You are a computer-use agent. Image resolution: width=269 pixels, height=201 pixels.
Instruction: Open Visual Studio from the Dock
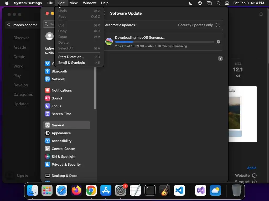tap(201, 190)
